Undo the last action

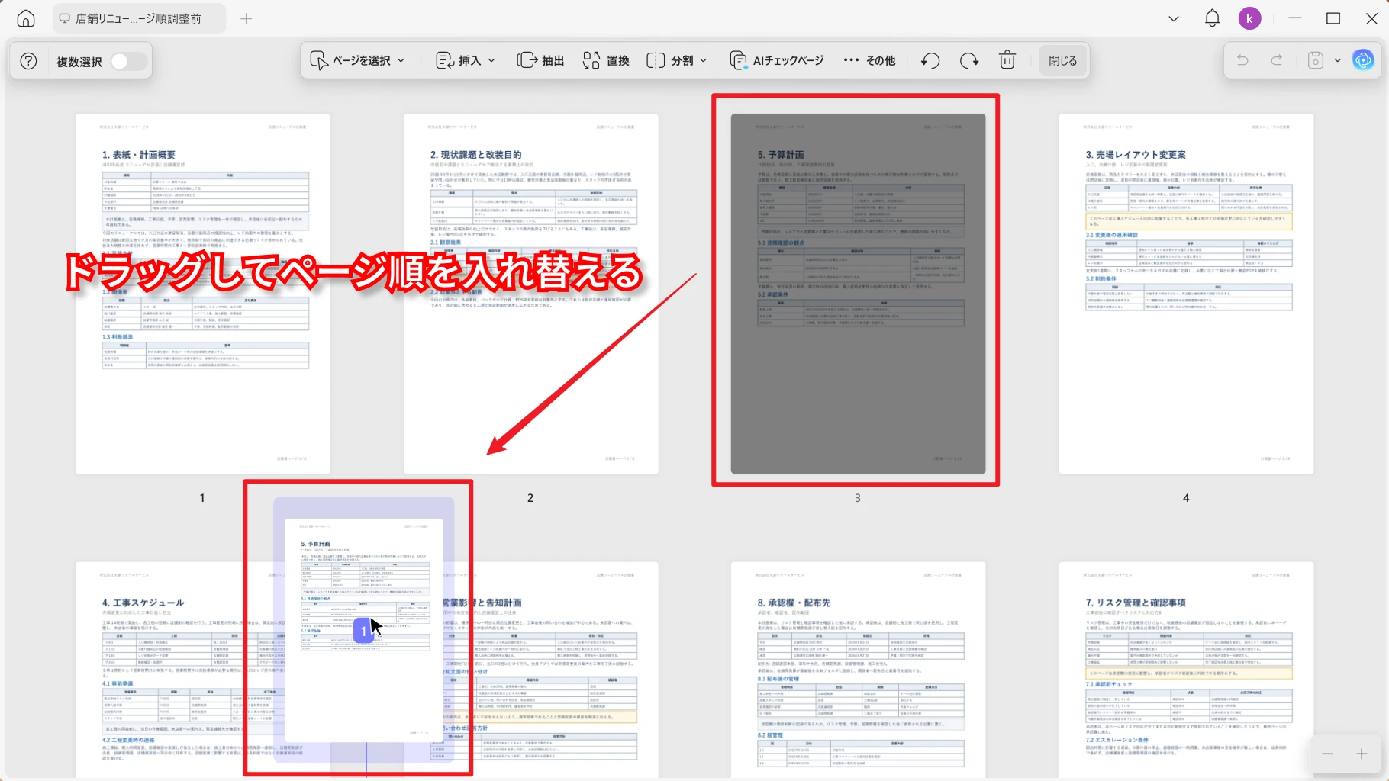[1242, 60]
